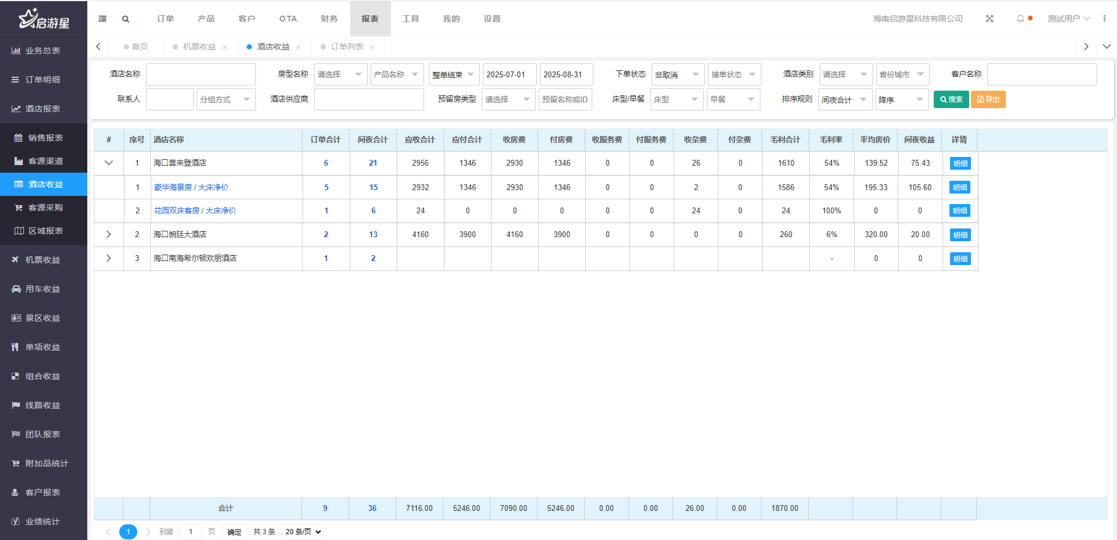Open the notification bell icon
The image size is (1117, 540).
[x=1020, y=19]
